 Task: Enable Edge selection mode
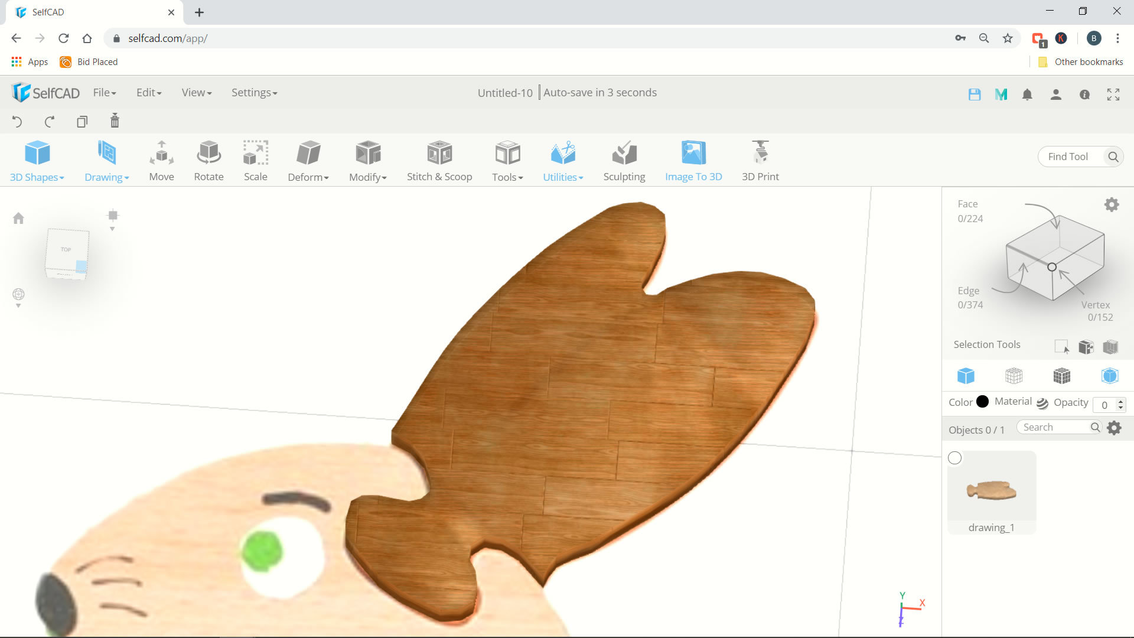click(x=970, y=298)
